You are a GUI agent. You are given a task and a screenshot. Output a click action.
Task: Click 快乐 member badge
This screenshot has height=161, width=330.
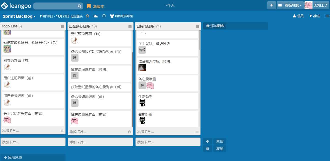pyautogui.click(x=142, y=50)
